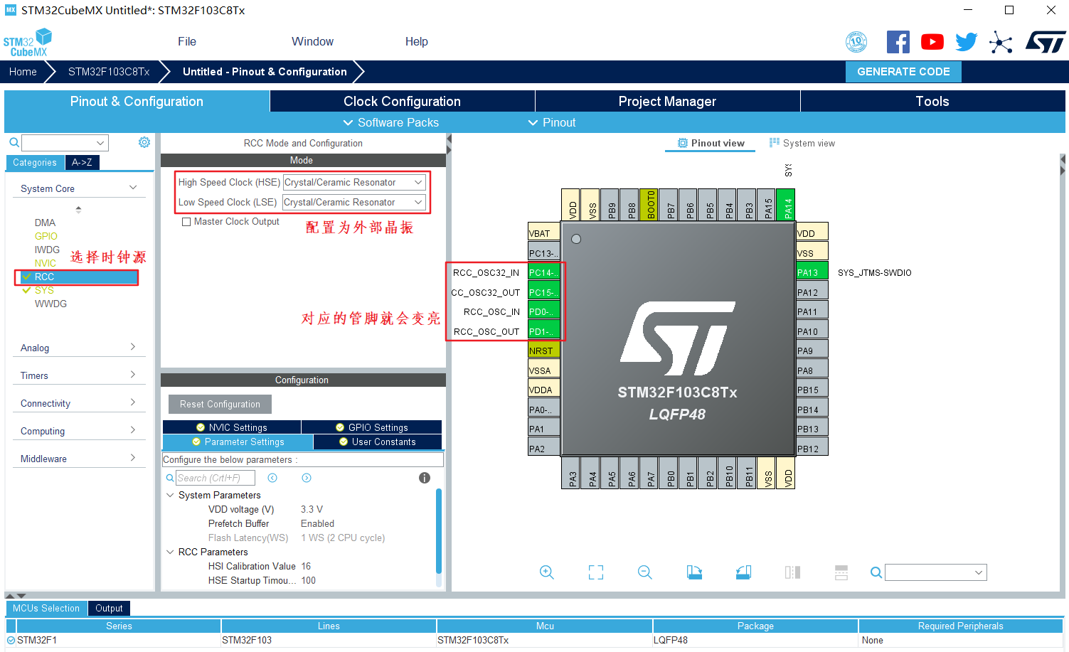Click the ST community network icon
The image size is (1069, 652).
1001,43
